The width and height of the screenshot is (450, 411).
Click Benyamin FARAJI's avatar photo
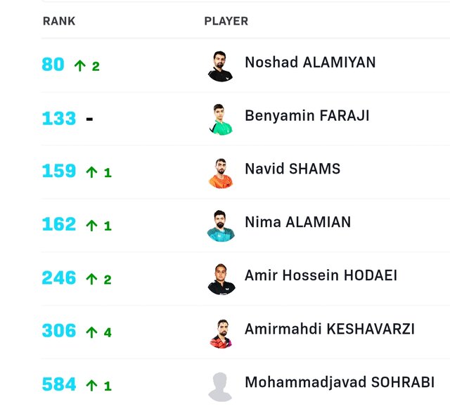pyautogui.click(x=221, y=119)
